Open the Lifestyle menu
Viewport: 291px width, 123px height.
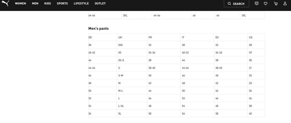pyautogui.click(x=81, y=3)
